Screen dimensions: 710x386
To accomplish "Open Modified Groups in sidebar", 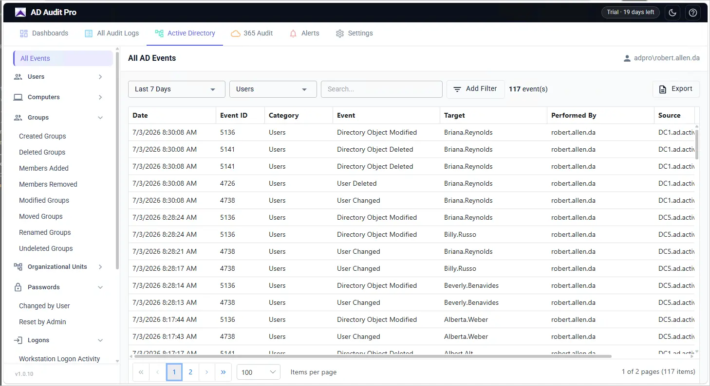I will tap(44, 201).
